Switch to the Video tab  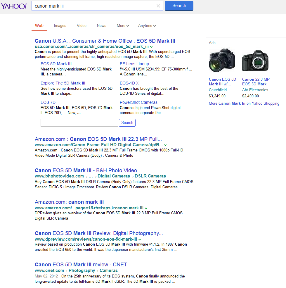pyautogui.click(x=82, y=26)
